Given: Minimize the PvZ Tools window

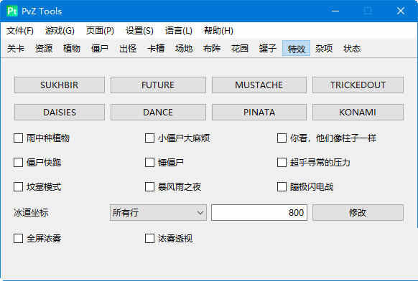Looking at the screenshot, I should click(x=335, y=11).
